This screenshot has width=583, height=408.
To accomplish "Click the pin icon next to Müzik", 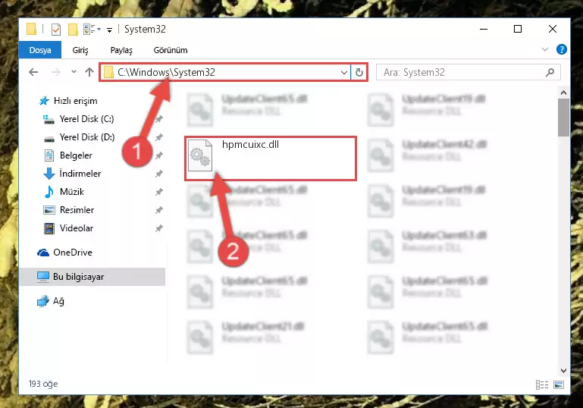I will [x=158, y=192].
